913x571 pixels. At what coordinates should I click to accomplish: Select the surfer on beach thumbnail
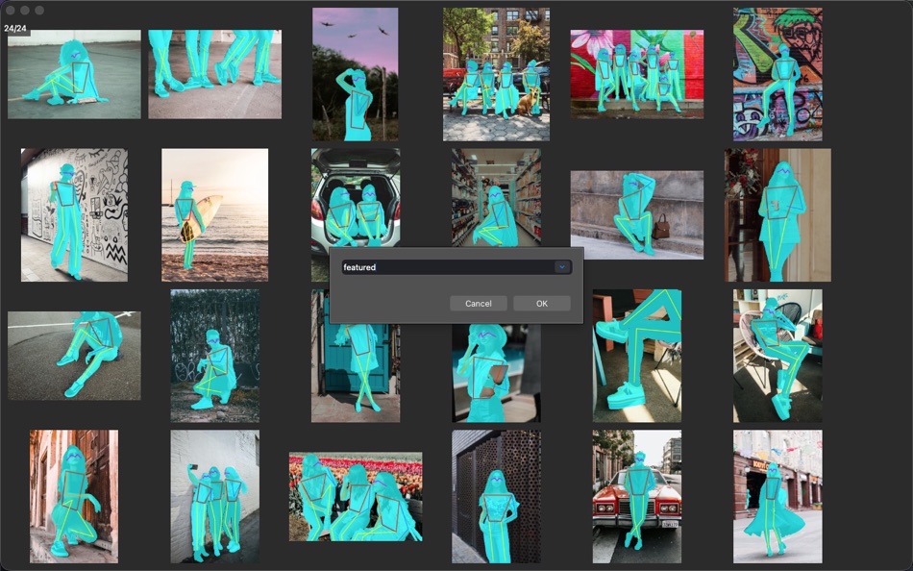215,215
